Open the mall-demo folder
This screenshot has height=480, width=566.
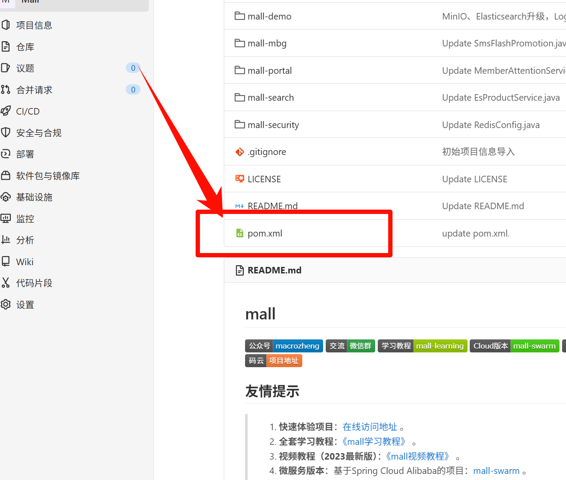pos(269,16)
